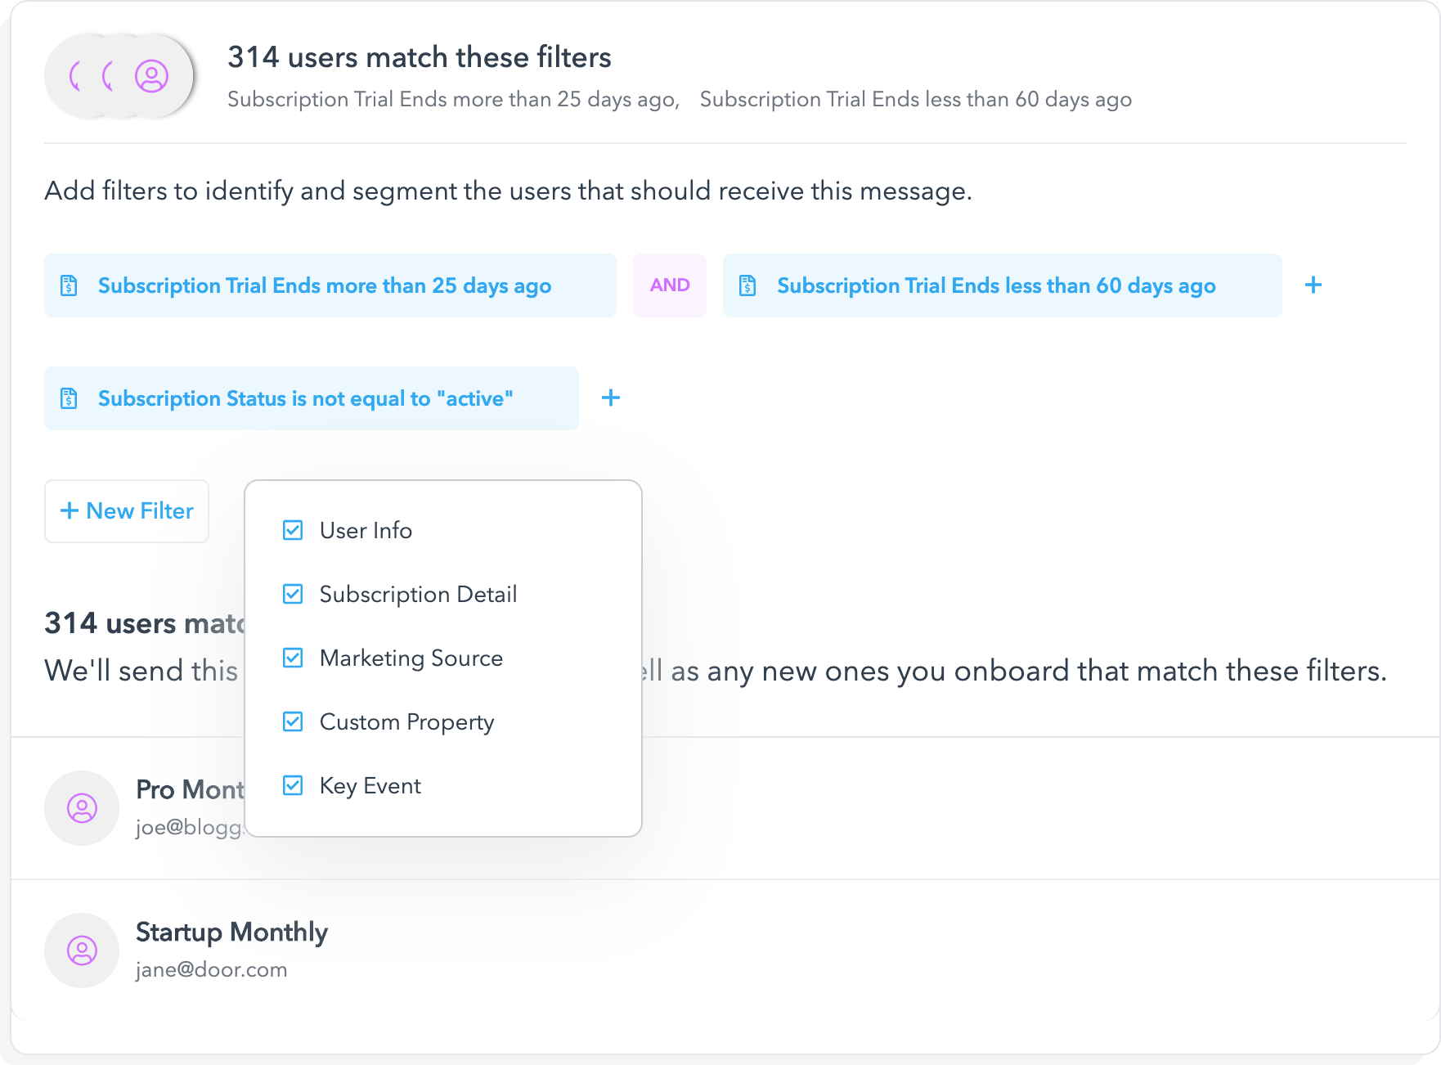Image resolution: width=1441 pixels, height=1065 pixels.
Task: Toggle the Key Event checkbox
Action: click(293, 785)
